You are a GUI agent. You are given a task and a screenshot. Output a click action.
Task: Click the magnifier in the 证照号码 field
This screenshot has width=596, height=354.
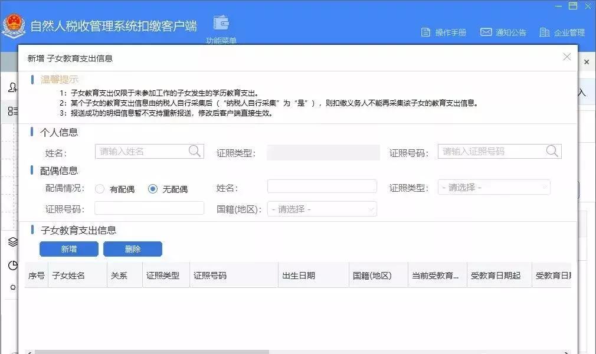point(552,151)
